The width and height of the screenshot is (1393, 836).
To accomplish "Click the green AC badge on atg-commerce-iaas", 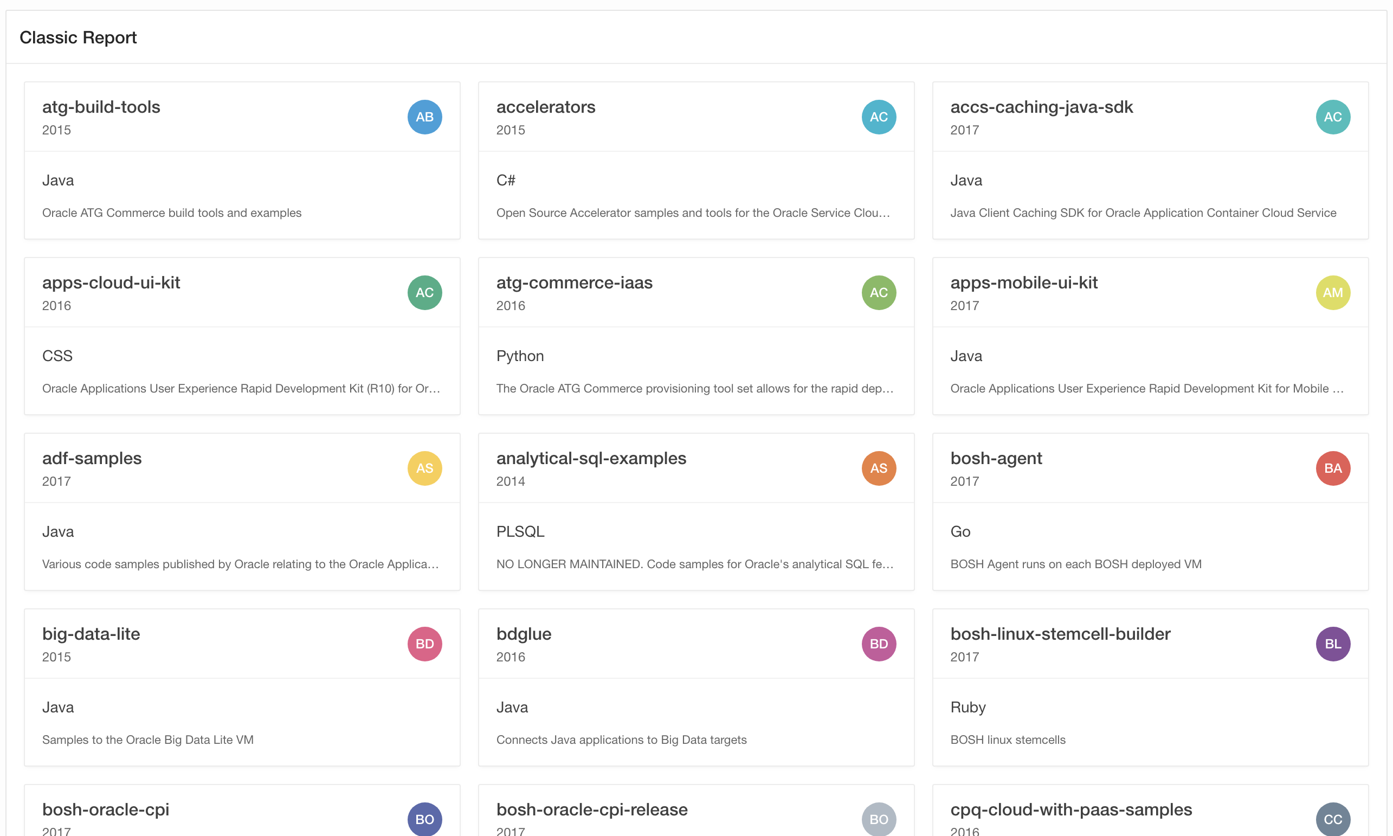I will (x=879, y=293).
